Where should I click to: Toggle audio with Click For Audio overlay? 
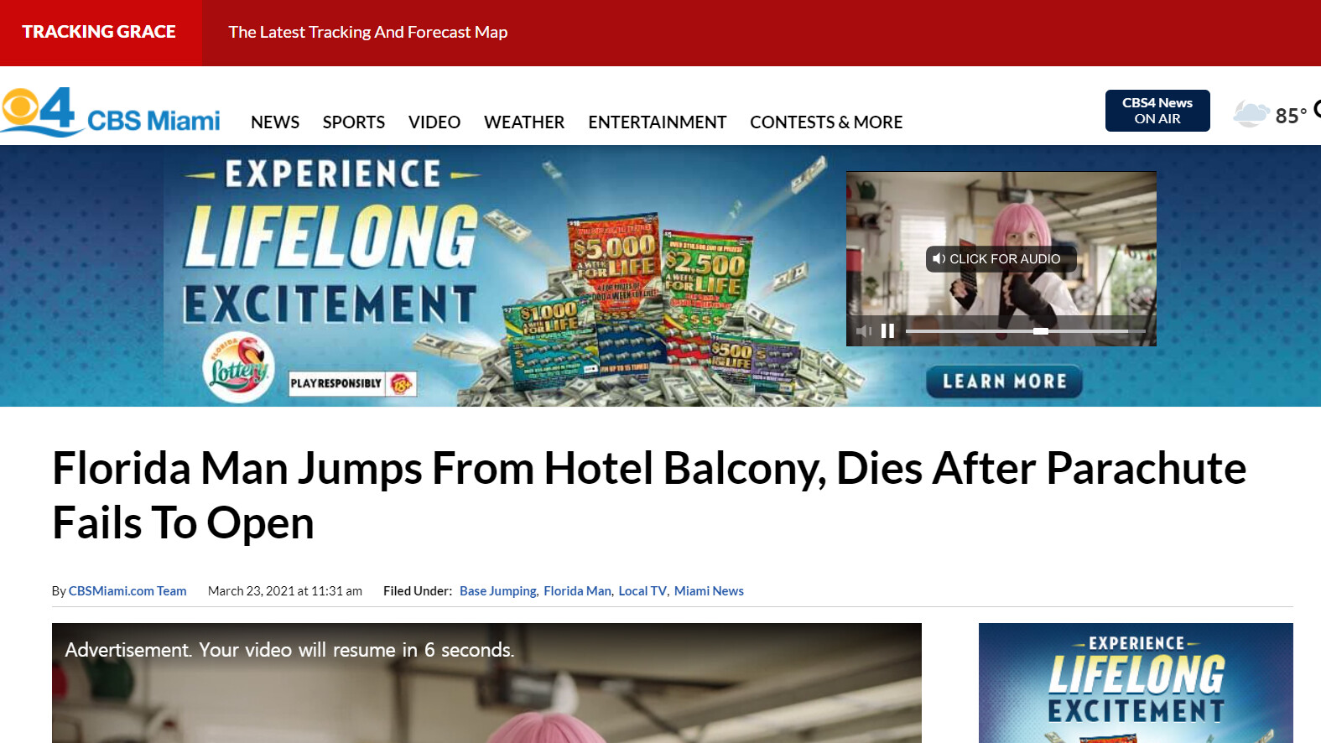[1001, 259]
